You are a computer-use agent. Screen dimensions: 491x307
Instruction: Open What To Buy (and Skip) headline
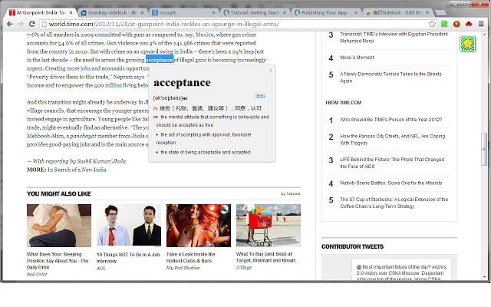(x=266, y=257)
